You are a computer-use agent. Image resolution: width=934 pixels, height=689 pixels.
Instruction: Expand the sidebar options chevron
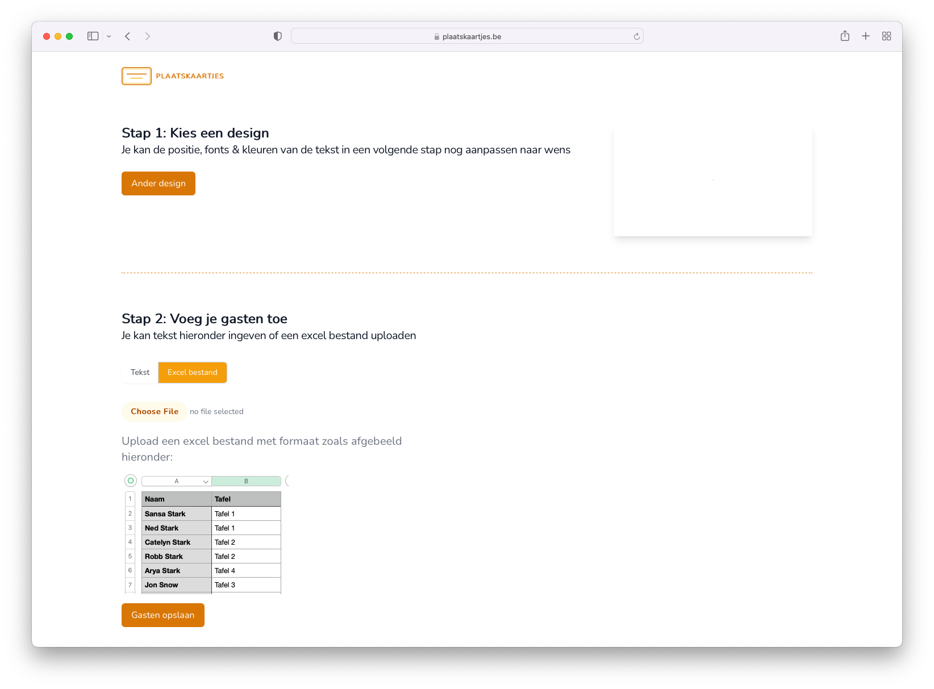point(109,36)
